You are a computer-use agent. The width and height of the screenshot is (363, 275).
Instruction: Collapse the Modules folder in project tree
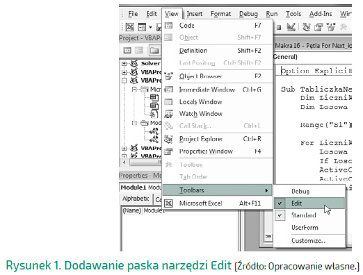[134, 123]
